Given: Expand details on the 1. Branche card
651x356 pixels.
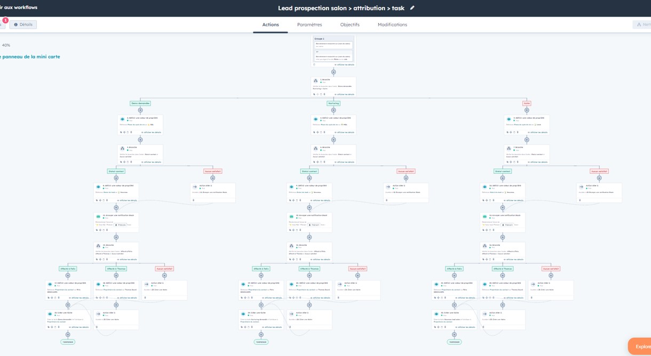Looking at the screenshot, I should pyautogui.click(x=344, y=94).
